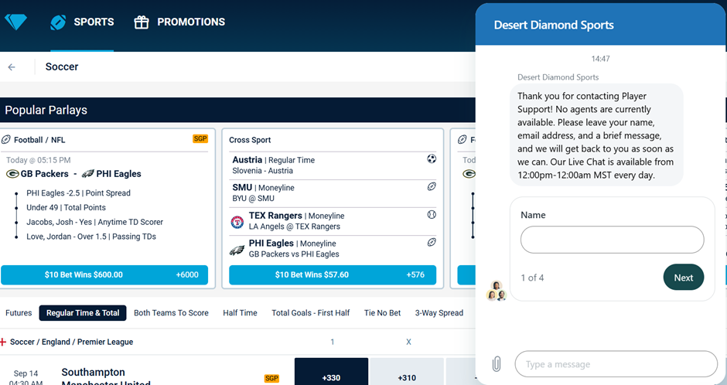Click the PHI Eagles -2.5 Point Spread leg

pyautogui.click(x=78, y=192)
